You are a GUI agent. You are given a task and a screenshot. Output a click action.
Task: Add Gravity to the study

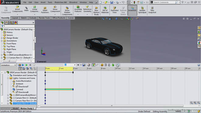point(113,65)
